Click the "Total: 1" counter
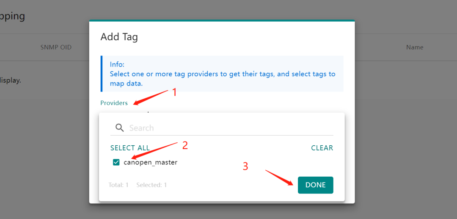This screenshot has width=457, height=219. 118,185
